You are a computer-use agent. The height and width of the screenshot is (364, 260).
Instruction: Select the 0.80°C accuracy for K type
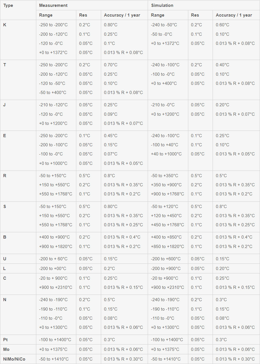point(111,25)
